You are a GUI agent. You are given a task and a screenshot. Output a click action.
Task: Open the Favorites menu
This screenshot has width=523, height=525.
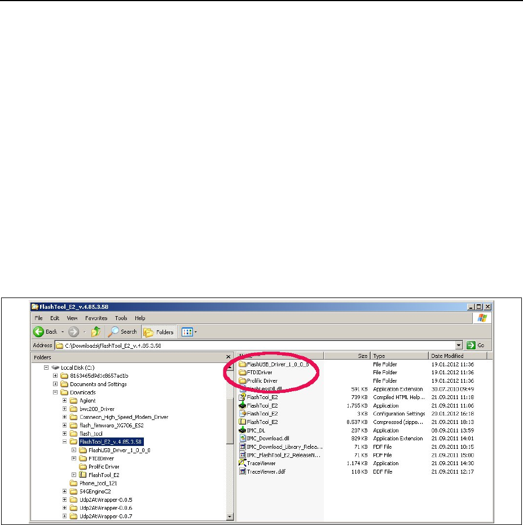click(96, 318)
